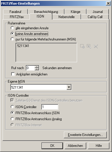Click the edit MSN entry icon
The width and height of the screenshot is (112, 152).
[89, 46]
